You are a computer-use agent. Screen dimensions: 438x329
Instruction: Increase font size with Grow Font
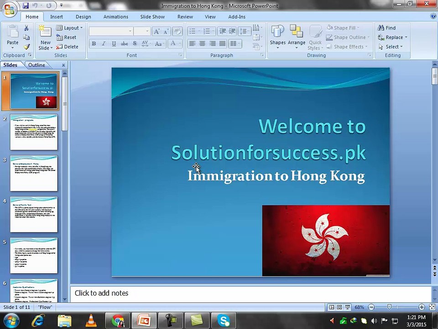point(156,32)
